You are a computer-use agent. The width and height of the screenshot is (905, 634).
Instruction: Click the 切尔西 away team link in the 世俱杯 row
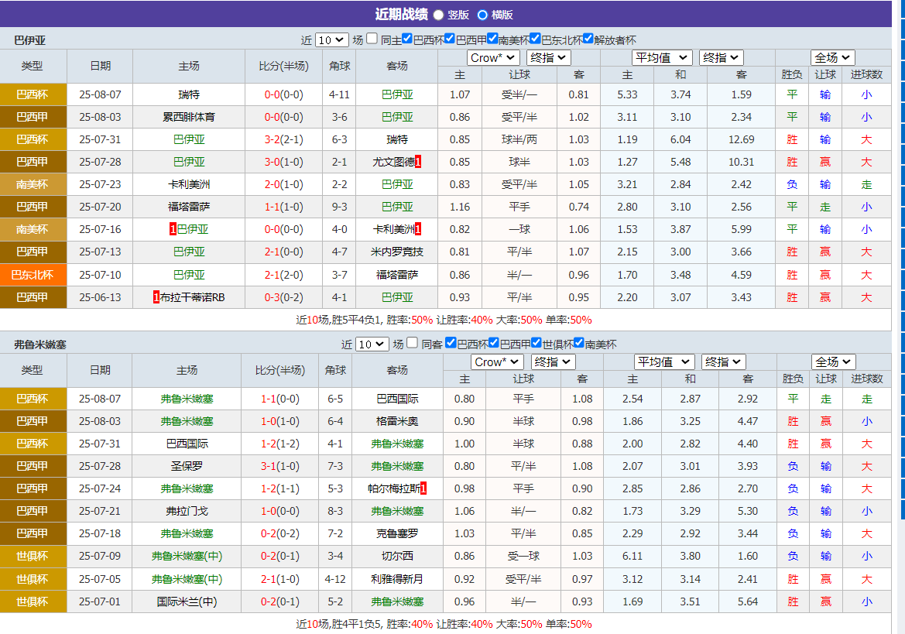396,555
